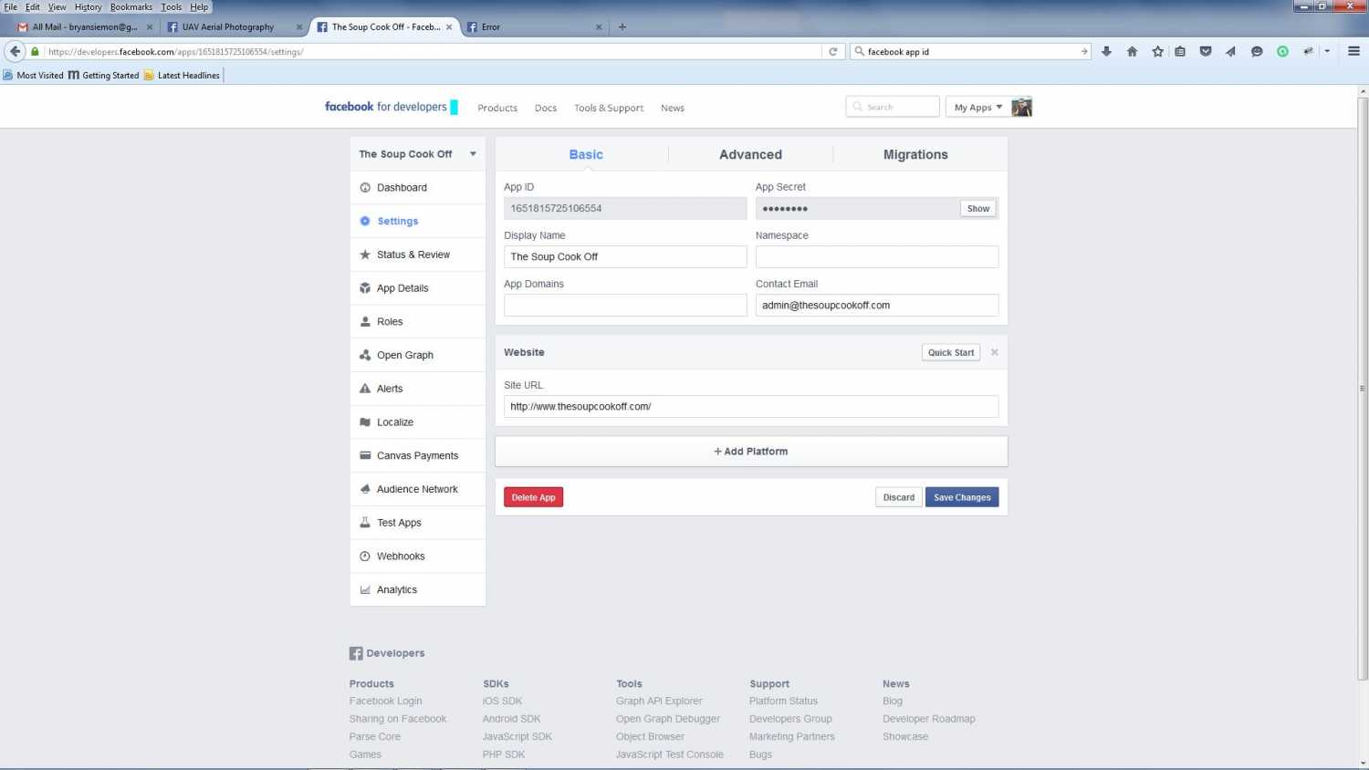Open Docs in the top navigation
The height and width of the screenshot is (770, 1369).
click(546, 108)
